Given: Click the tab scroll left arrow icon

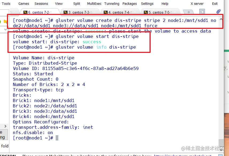Looking at the screenshot, I should (x=202, y=12).
